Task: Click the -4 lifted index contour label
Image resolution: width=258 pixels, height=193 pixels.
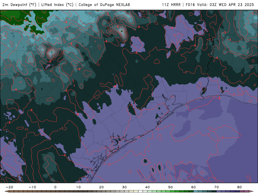Action: point(229,40)
